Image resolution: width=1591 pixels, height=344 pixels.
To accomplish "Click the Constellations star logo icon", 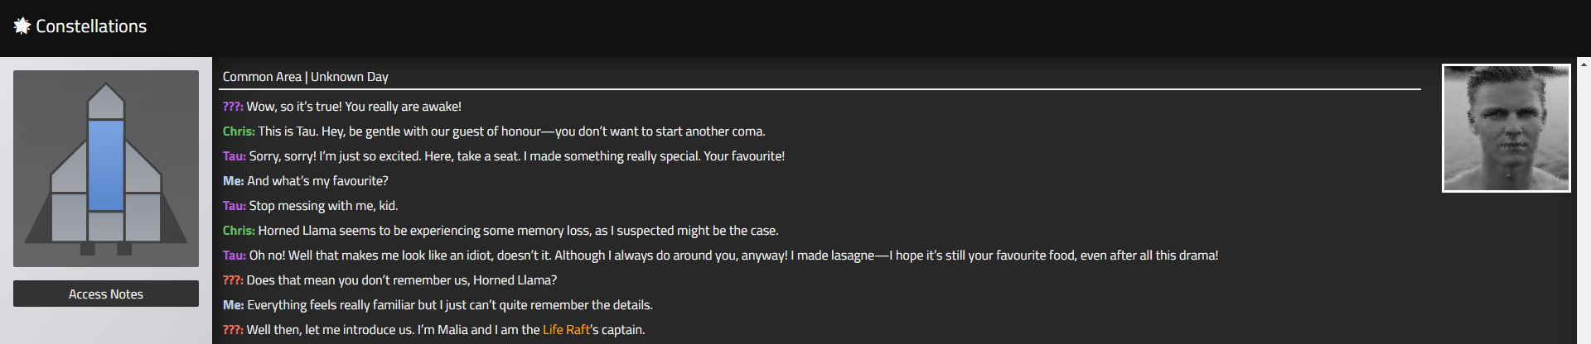I will click(22, 26).
